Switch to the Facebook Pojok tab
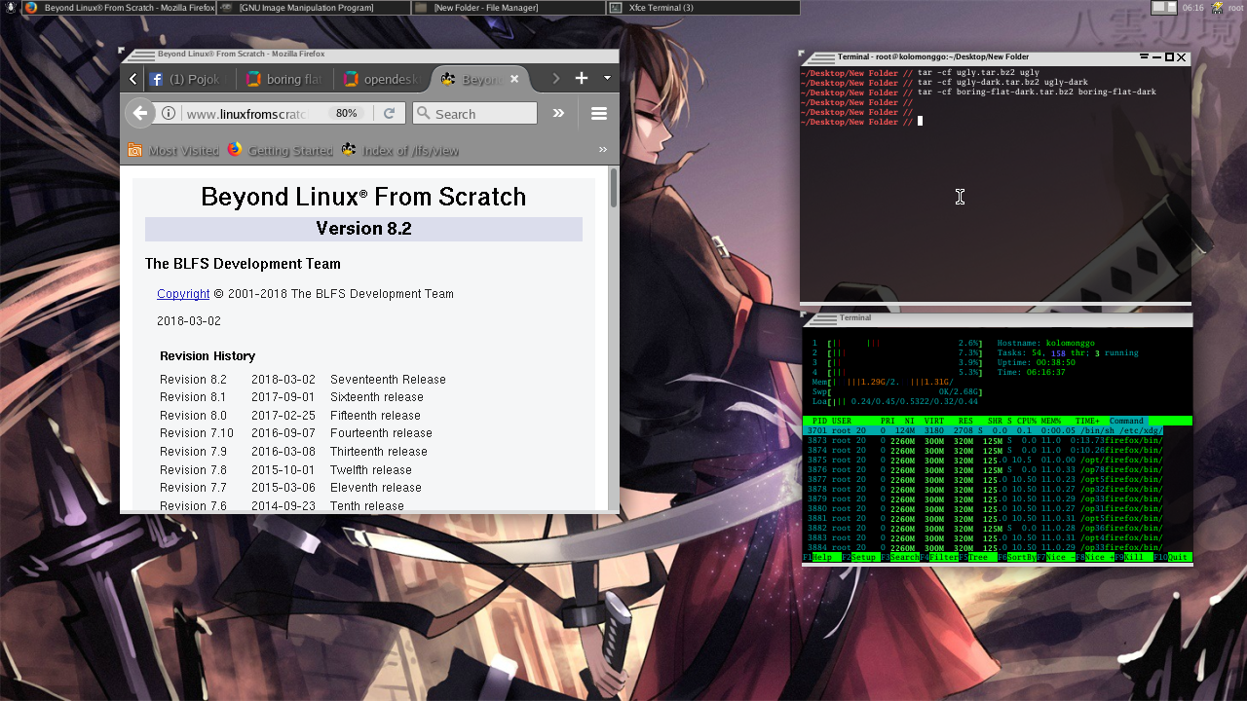The height and width of the screenshot is (701, 1247). [190, 79]
